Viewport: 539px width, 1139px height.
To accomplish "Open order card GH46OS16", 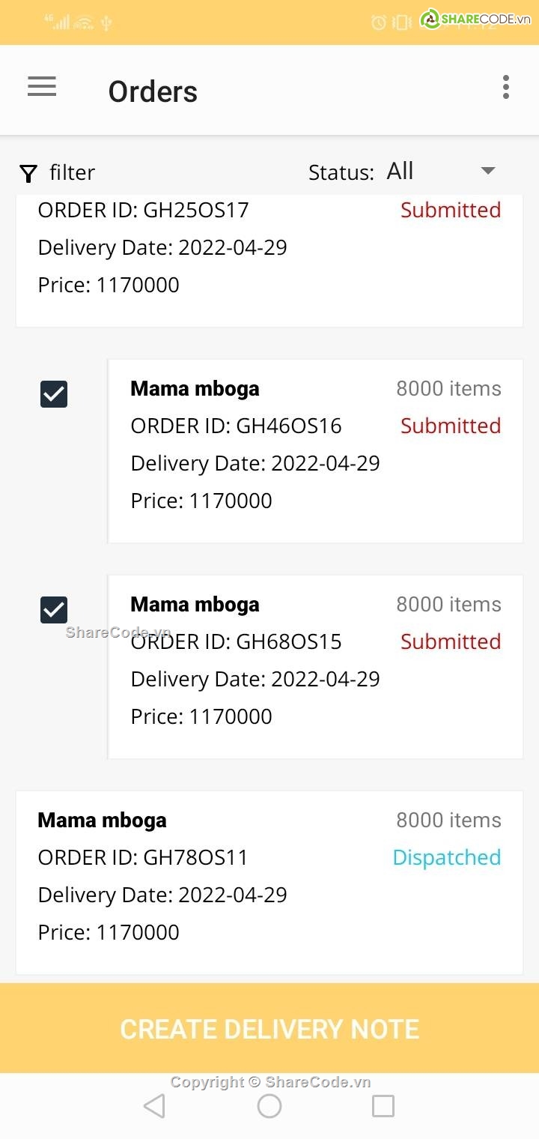I will (x=315, y=451).
